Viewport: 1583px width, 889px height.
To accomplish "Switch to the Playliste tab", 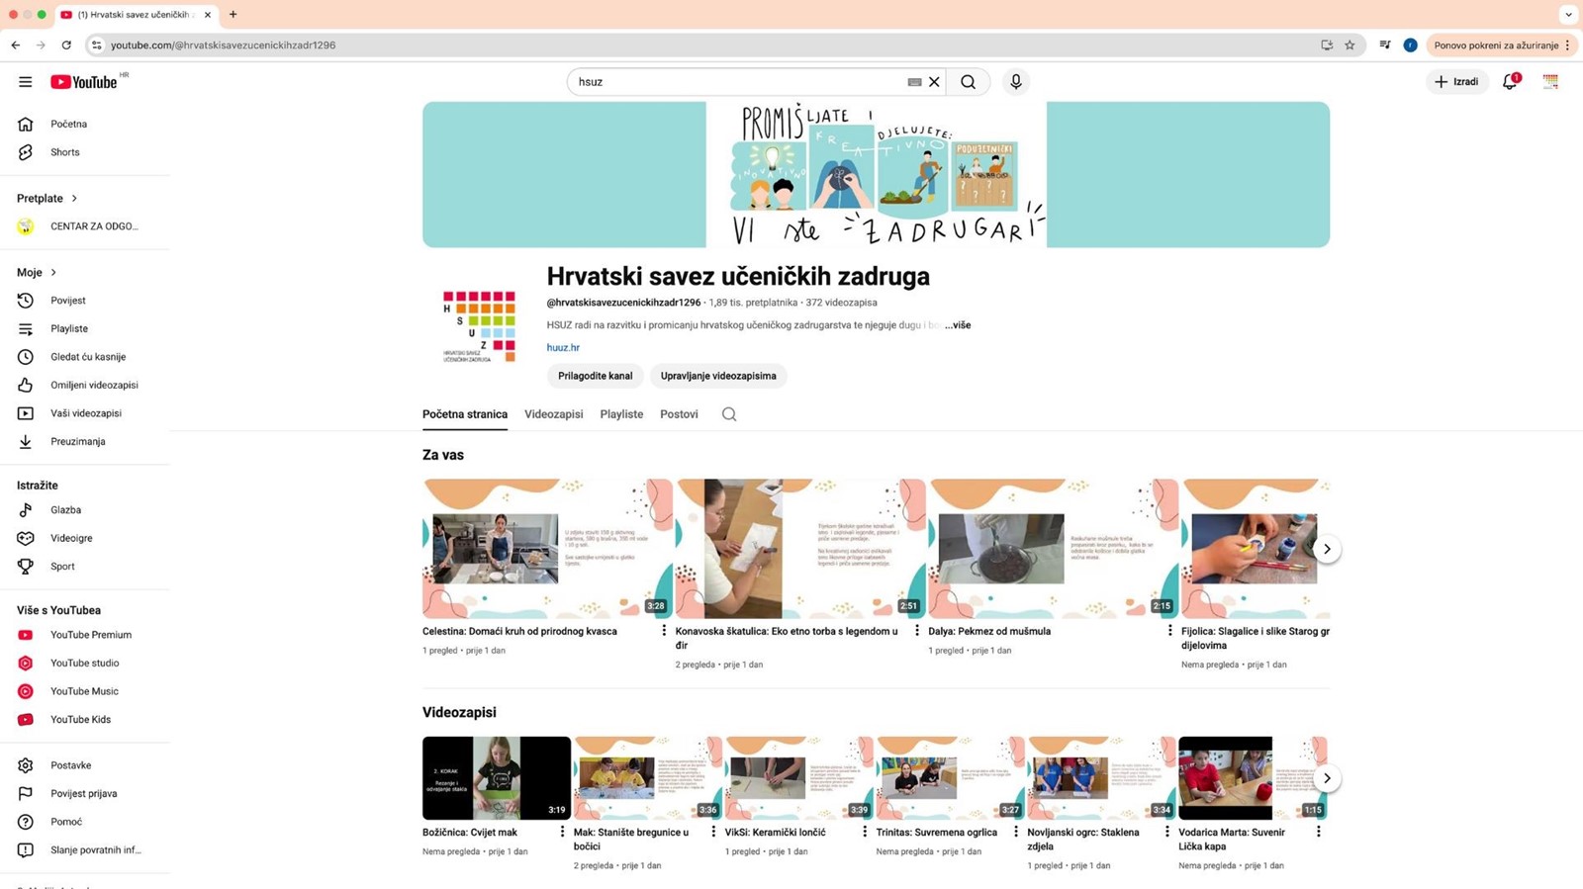I will pos(621,414).
